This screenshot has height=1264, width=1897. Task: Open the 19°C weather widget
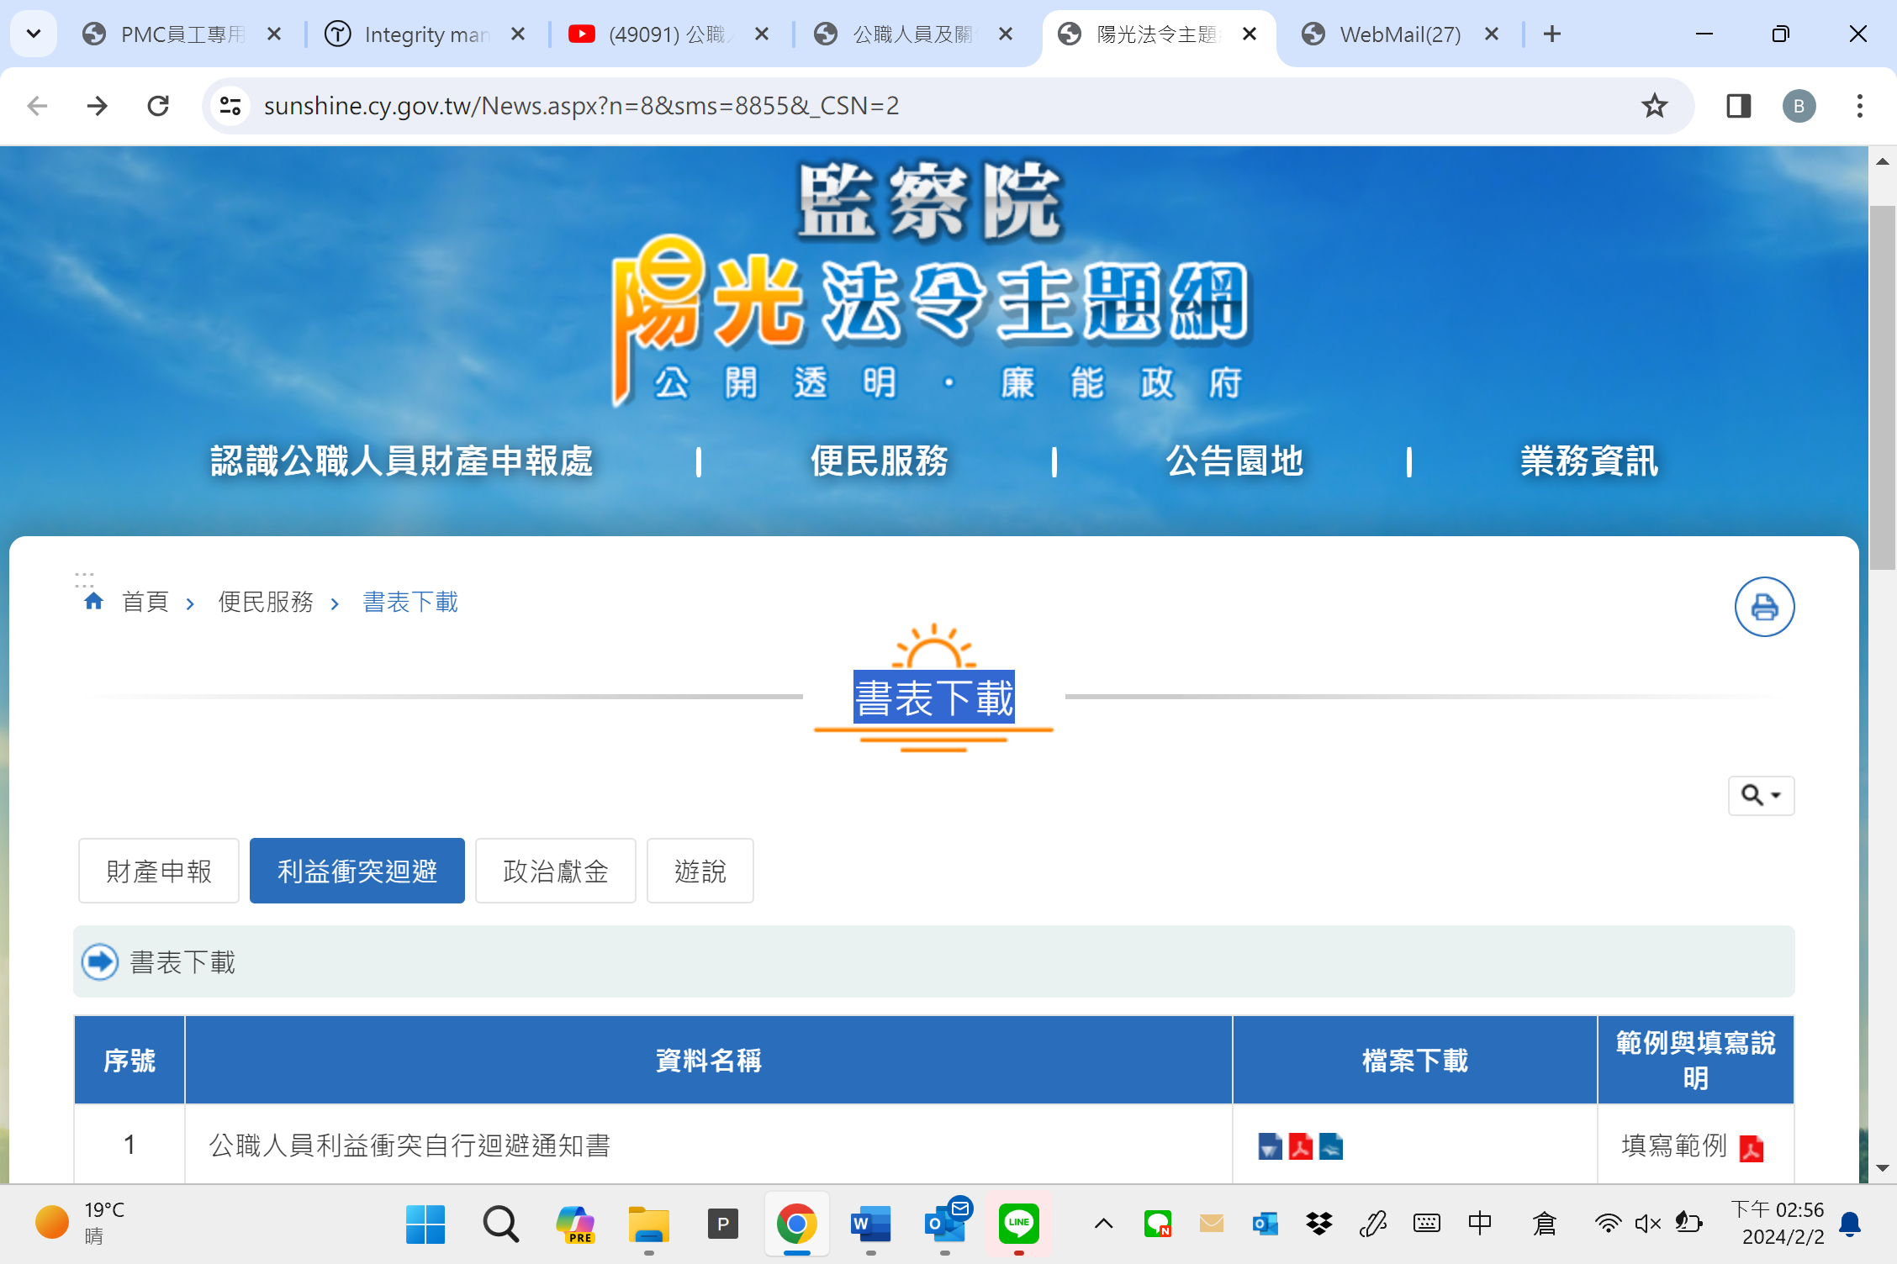coord(80,1224)
